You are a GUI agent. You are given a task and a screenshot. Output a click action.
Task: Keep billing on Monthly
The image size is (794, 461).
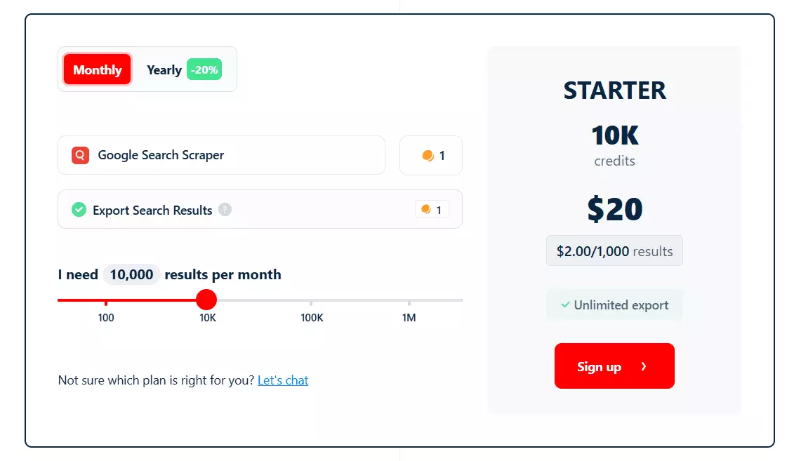point(97,69)
